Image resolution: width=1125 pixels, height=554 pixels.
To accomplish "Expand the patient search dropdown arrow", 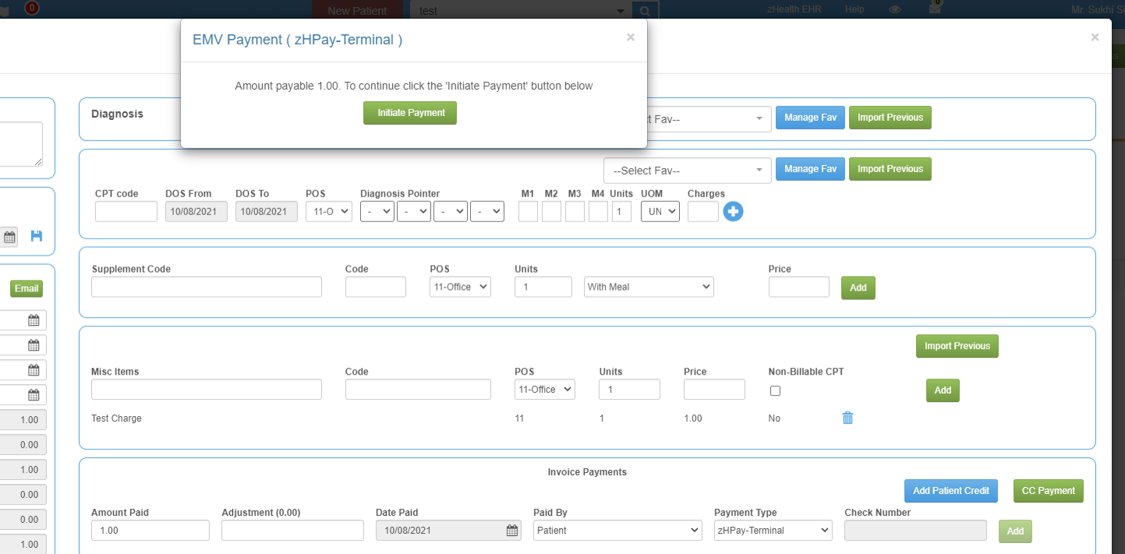I will (x=621, y=11).
